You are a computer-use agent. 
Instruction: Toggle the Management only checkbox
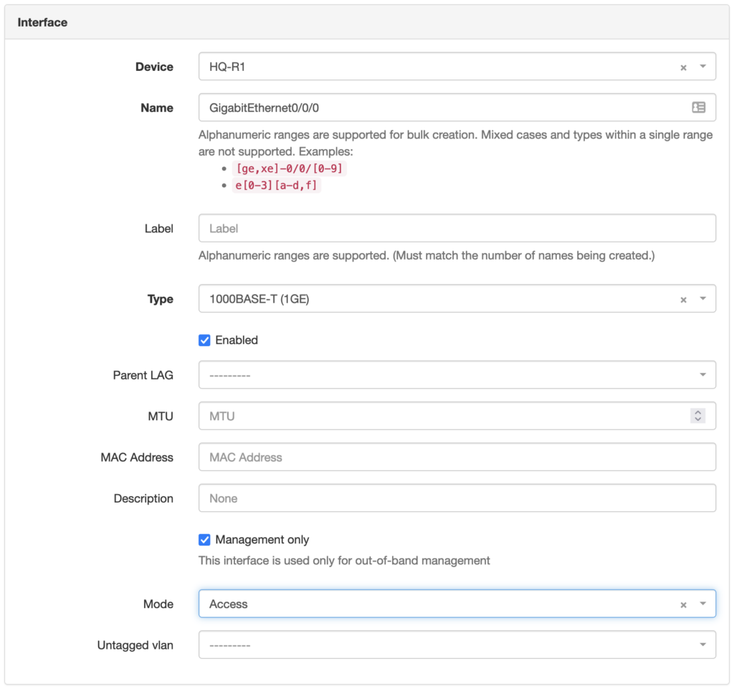[204, 540]
